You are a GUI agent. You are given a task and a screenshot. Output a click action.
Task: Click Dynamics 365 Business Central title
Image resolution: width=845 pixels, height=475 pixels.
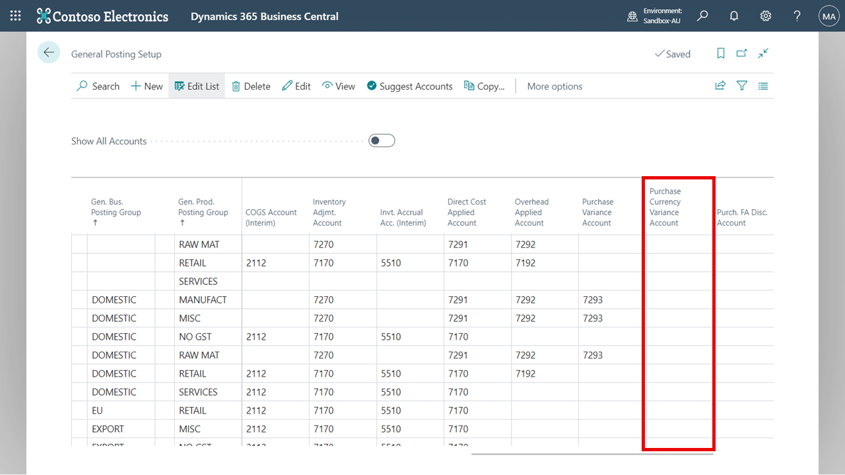265,16
